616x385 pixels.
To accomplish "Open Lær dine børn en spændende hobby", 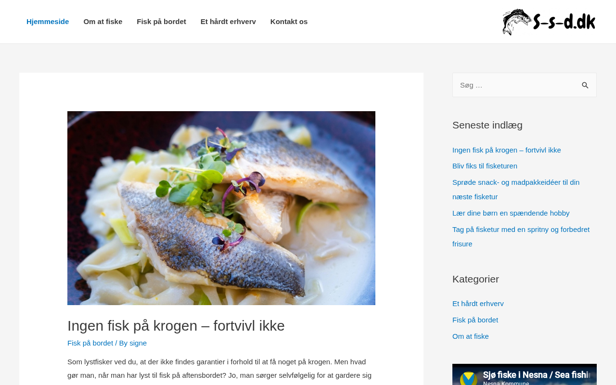I will pyautogui.click(x=511, y=213).
